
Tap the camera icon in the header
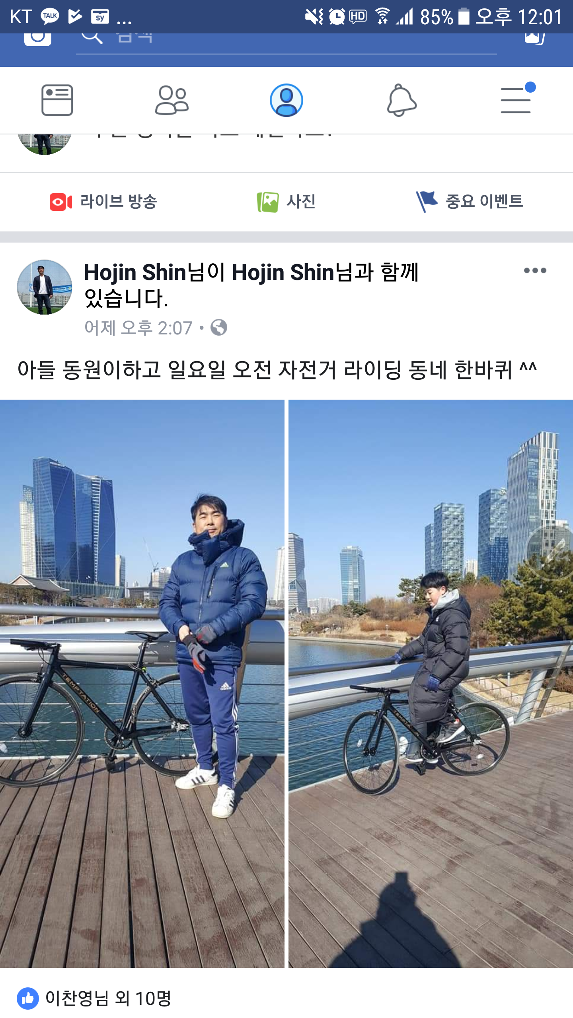point(38,39)
